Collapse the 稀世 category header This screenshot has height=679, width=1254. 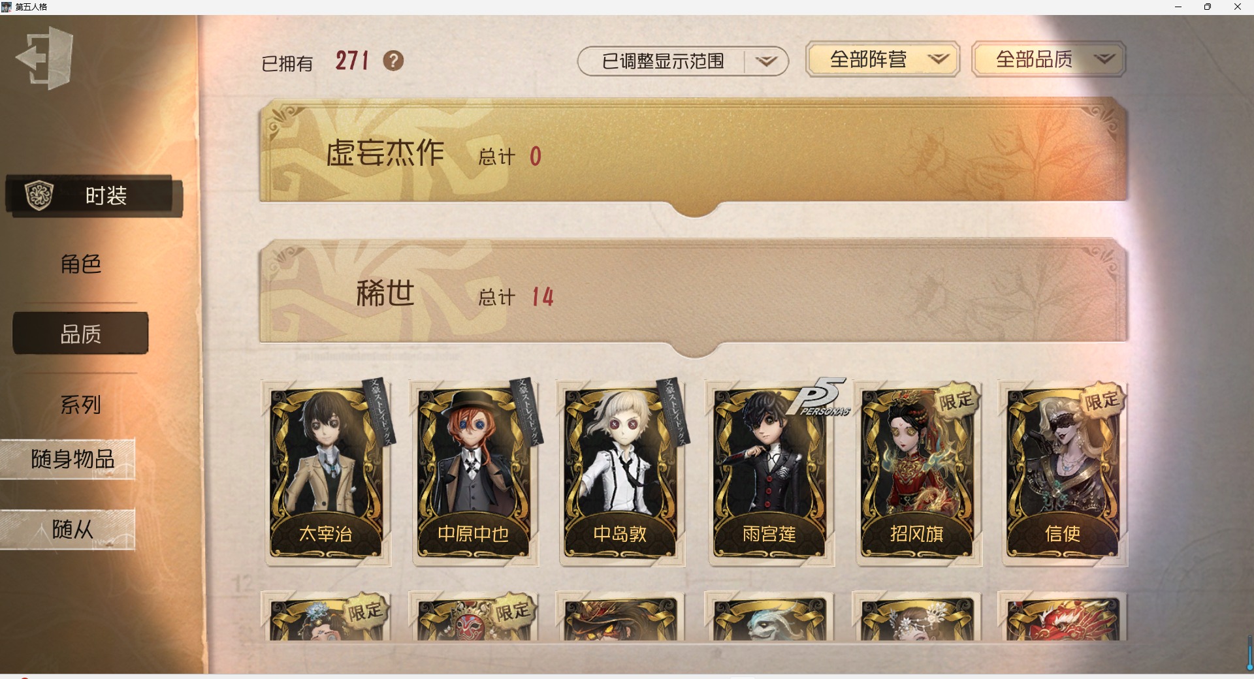(694, 292)
